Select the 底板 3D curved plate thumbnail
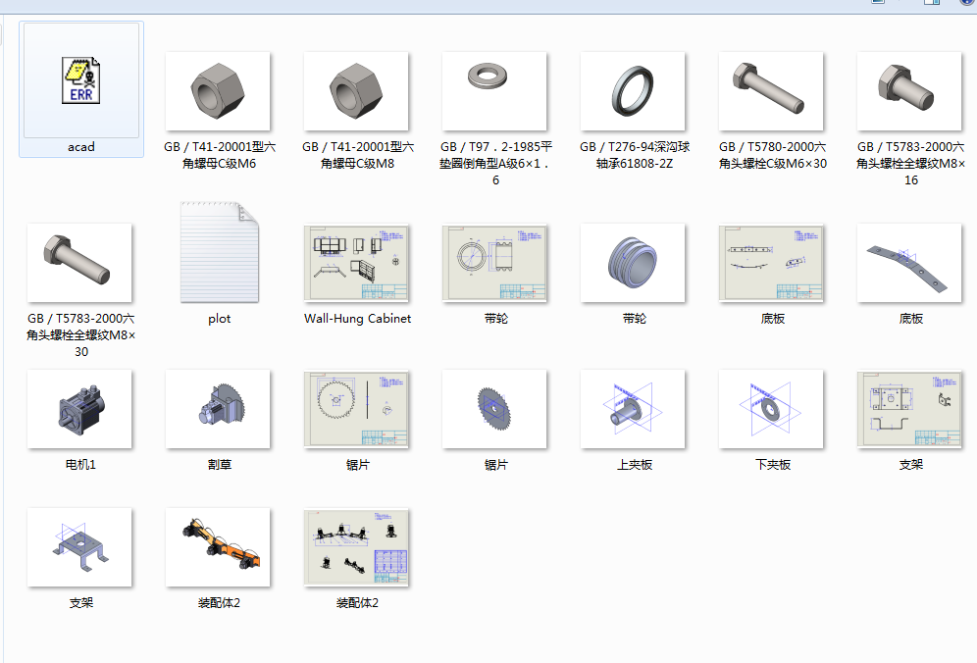This screenshot has width=977, height=663. 909,263
